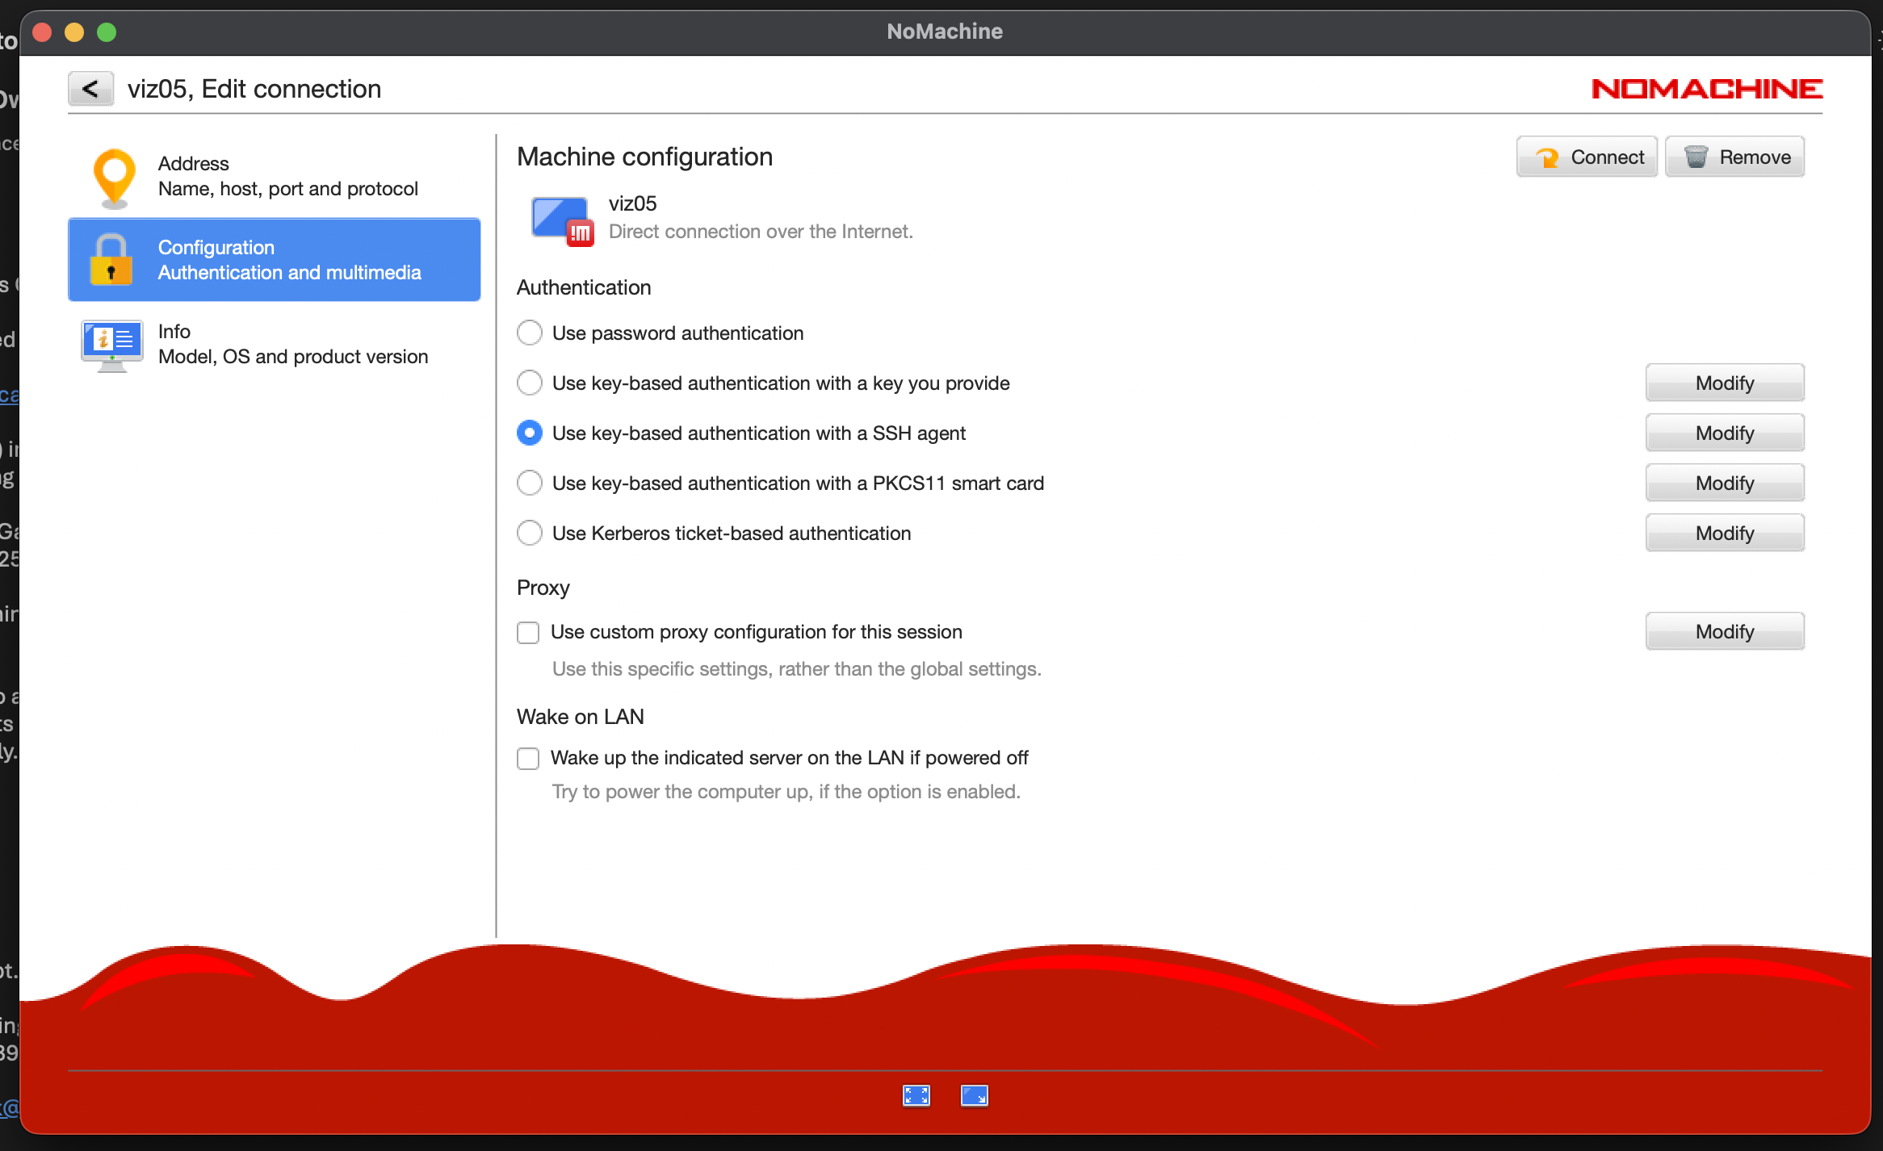This screenshot has height=1151, width=1883.
Task: Click the Info monitor icon
Action: 111,345
